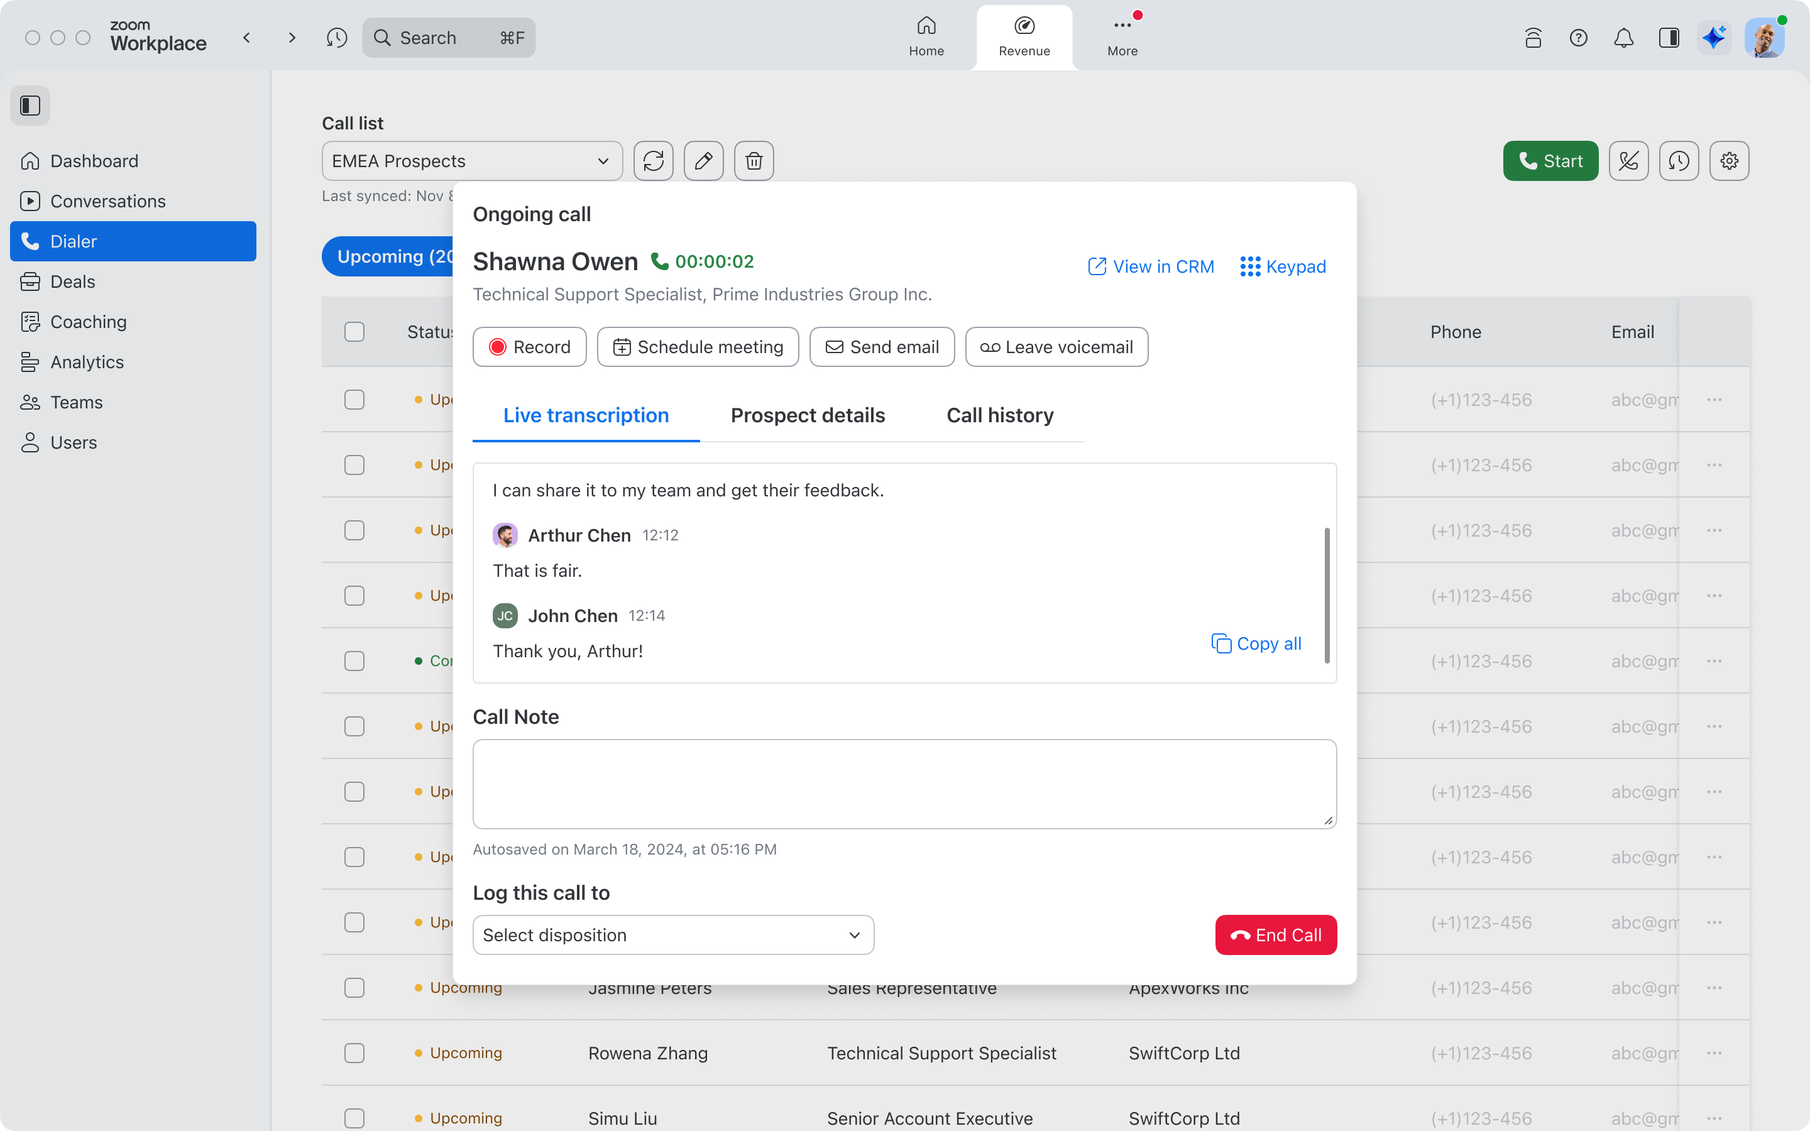Click the Call Note input field
The height and width of the screenshot is (1131, 1810).
(x=904, y=783)
